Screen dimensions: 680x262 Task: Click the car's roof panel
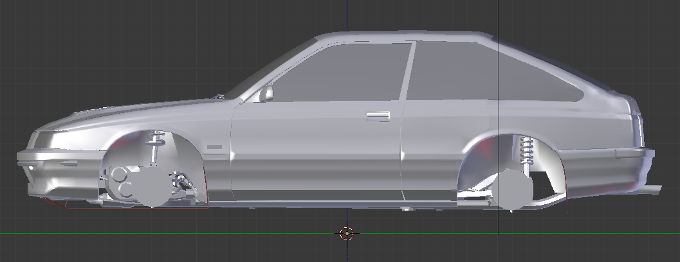403,37
